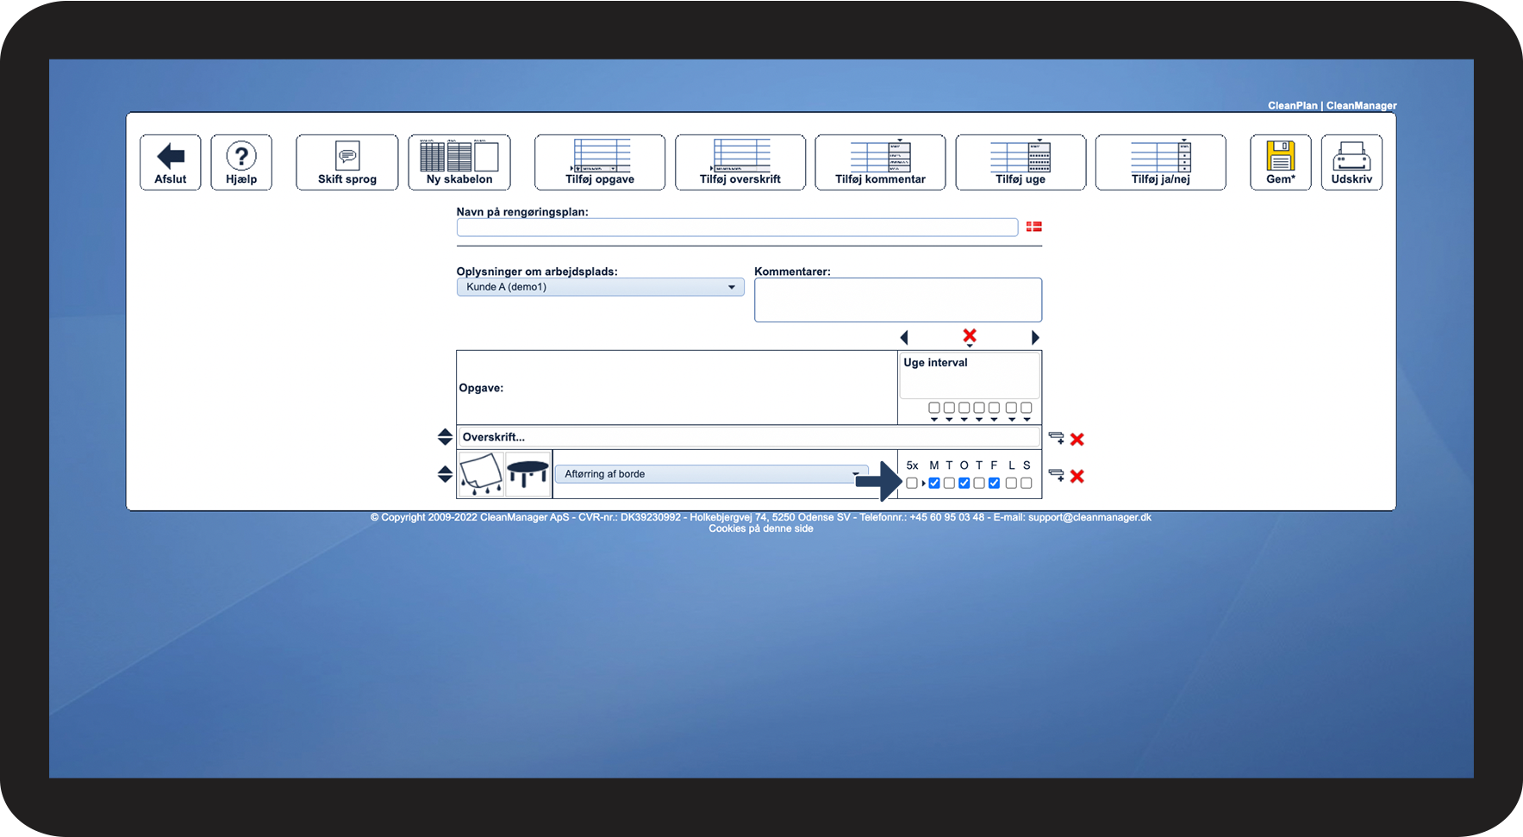Disable the Friday (F) checkbox in the week row

994,483
